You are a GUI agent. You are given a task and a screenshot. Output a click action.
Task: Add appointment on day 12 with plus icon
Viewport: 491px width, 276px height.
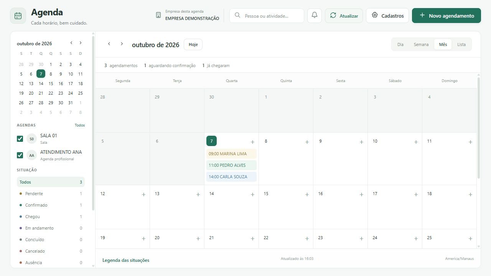tap(143, 194)
